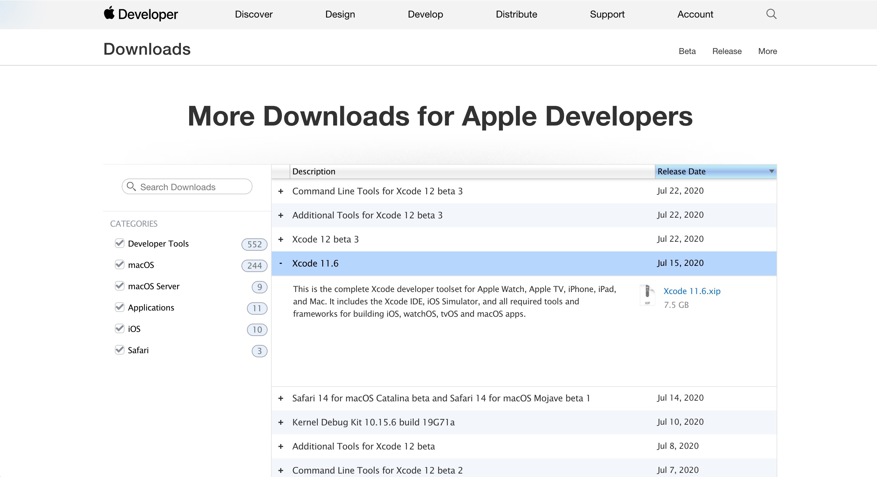Click the Xcode 11.6 xip file icon
The width and height of the screenshot is (877, 477).
click(647, 294)
